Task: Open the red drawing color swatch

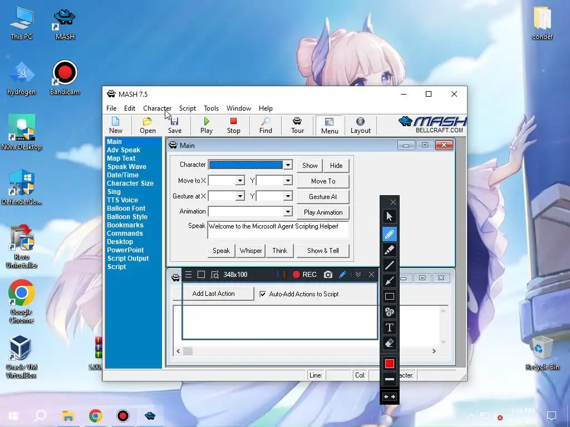Action: (389, 364)
